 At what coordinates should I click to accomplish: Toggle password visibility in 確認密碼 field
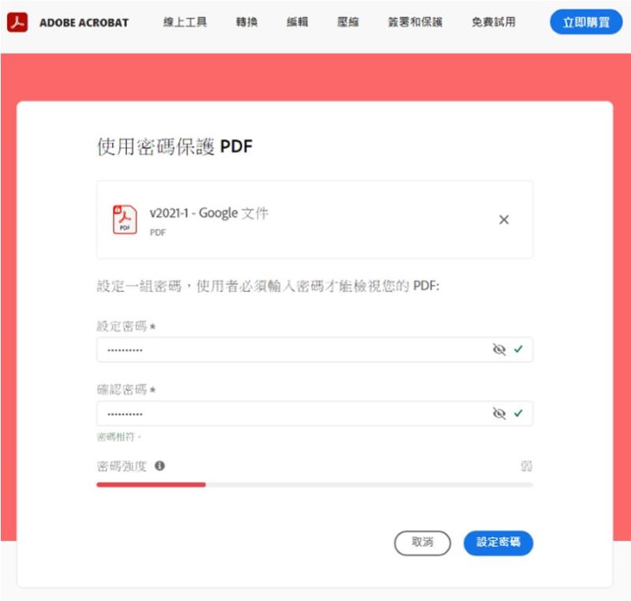pyautogui.click(x=499, y=413)
